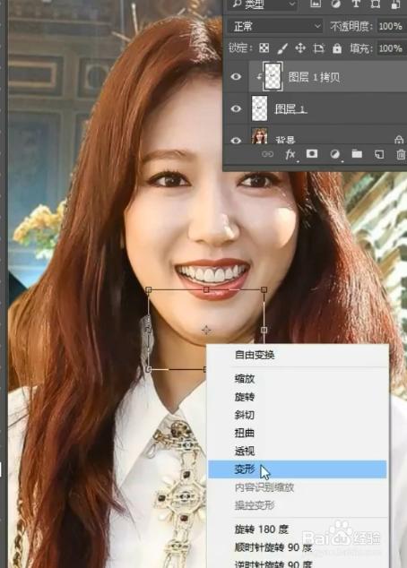This screenshot has height=568, width=407.
Task: Click the 图层 1 layer name
Action: click(x=290, y=108)
